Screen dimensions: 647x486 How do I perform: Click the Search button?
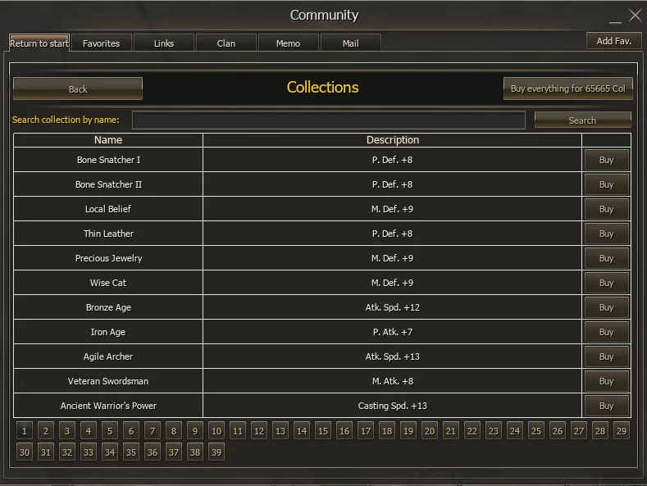tap(582, 120)
